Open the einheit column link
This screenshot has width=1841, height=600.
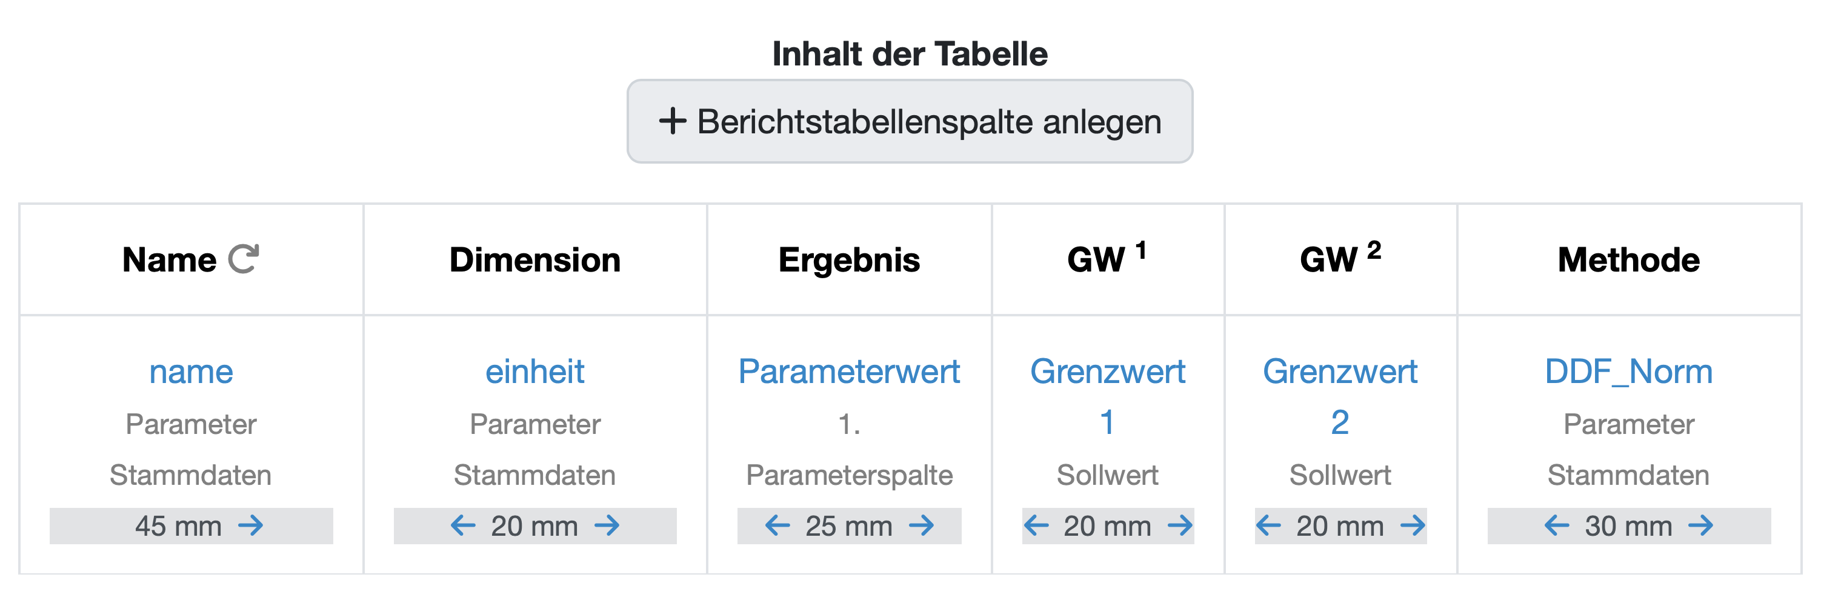click(534, 372)
